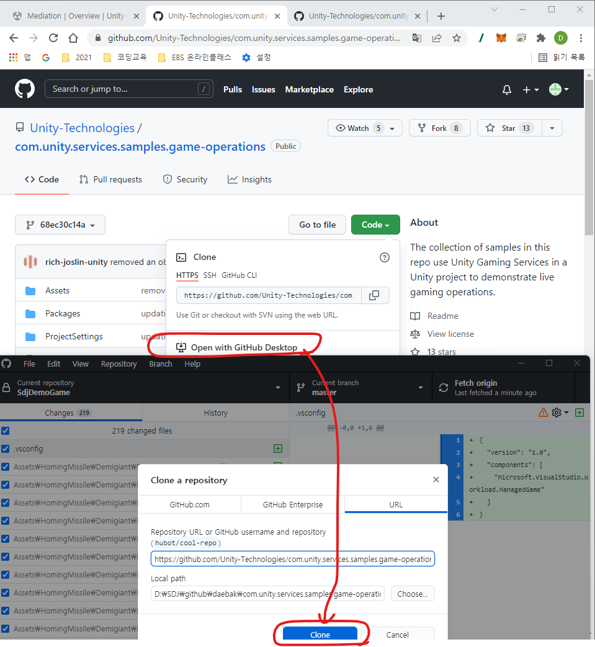The width and height of the screenshot is (595, 647).
Task: Fork the repository with Fork button
Action: [x=439, y=128]
